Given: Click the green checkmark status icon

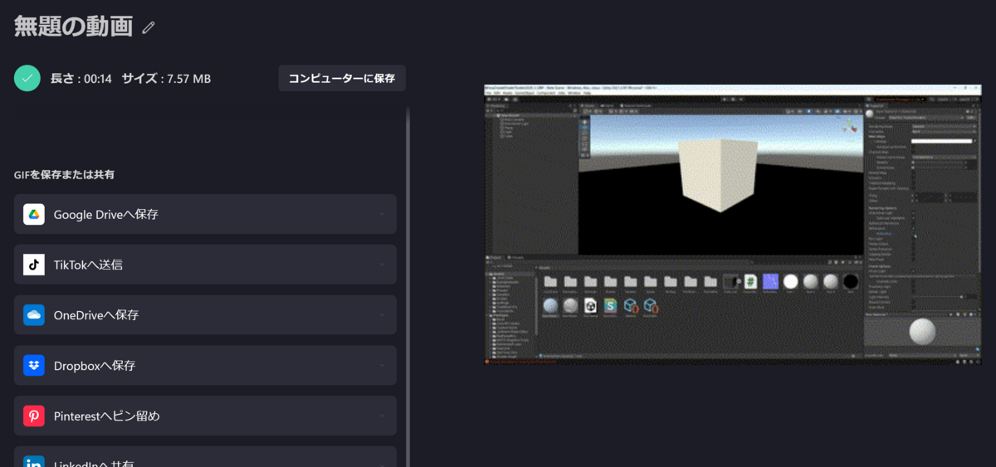Looking at the screenshot, I should tap(27, 78).
